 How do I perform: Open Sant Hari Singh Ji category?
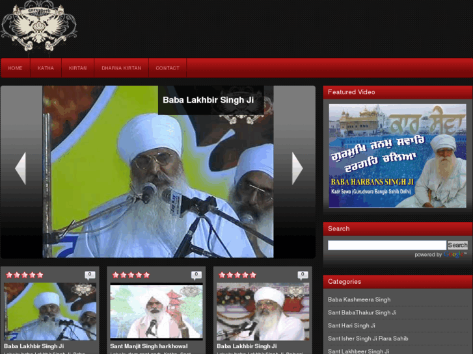click(352, 325)
